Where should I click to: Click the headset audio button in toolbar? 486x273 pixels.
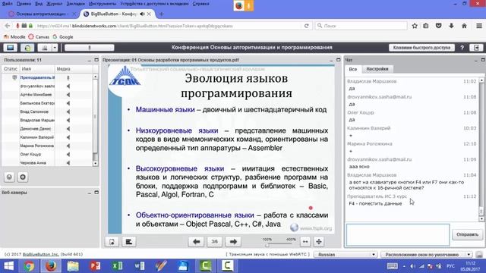pos(27,48)
